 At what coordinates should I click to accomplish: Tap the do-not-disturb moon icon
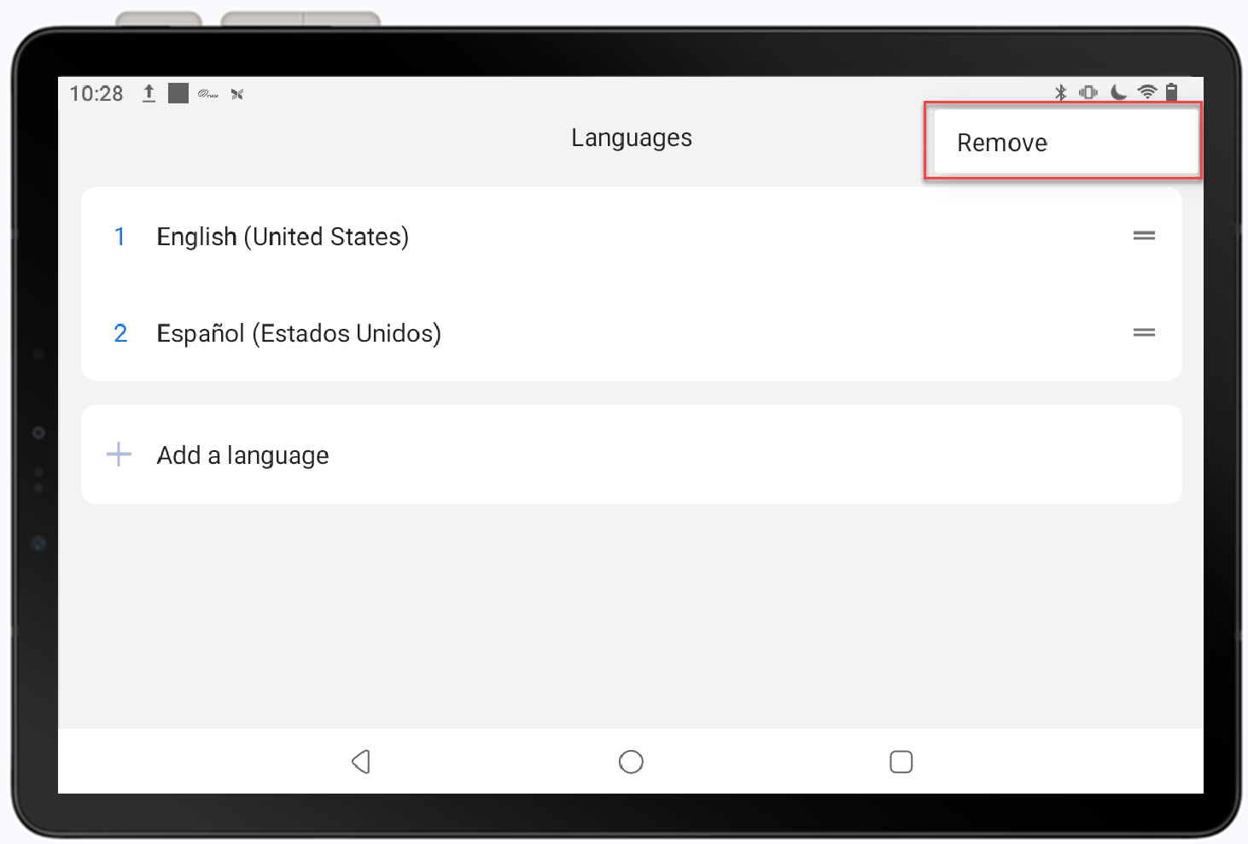pos(1118,91)
